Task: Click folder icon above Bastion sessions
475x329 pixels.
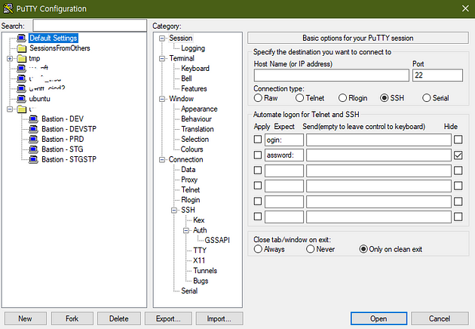Action: (22, 109)
